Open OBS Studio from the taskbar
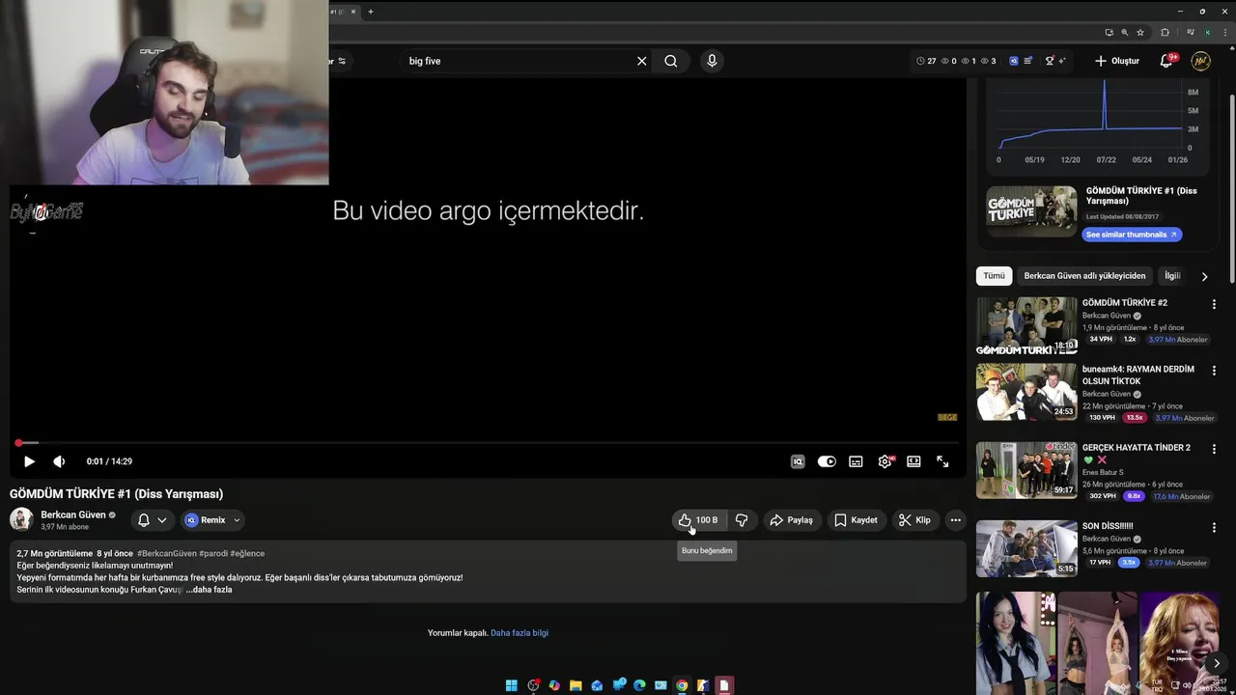 533,685
